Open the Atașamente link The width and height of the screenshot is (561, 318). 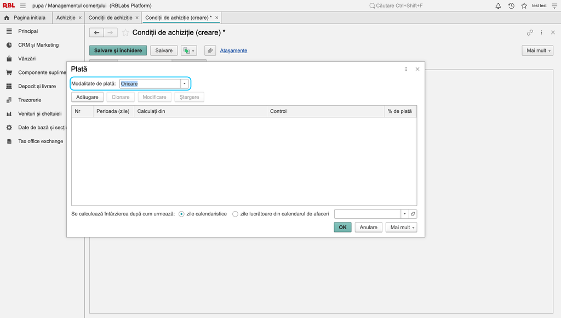[x=233, y=50]
